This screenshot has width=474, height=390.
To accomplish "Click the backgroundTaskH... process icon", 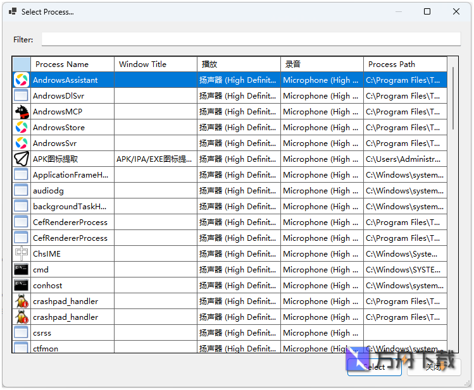I will (22, 207).
